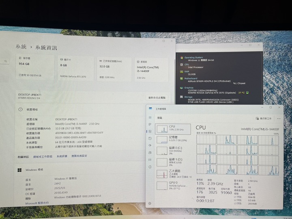The image size is (292, 219).
Task: Select the Performance page icon in Task Manager
Action: [x=150, y=131]
